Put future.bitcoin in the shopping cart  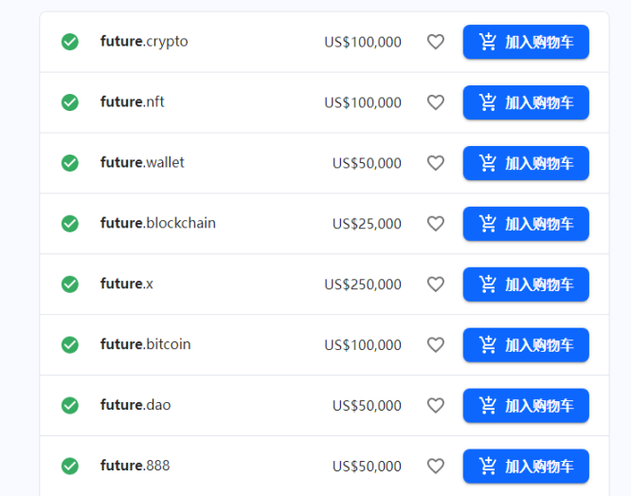(526, 345)
